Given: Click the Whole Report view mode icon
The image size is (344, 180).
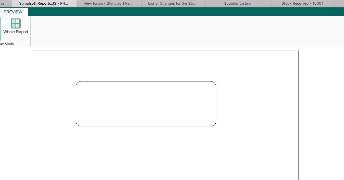Looking at the screenshot, I should click(x=16, y=23).
